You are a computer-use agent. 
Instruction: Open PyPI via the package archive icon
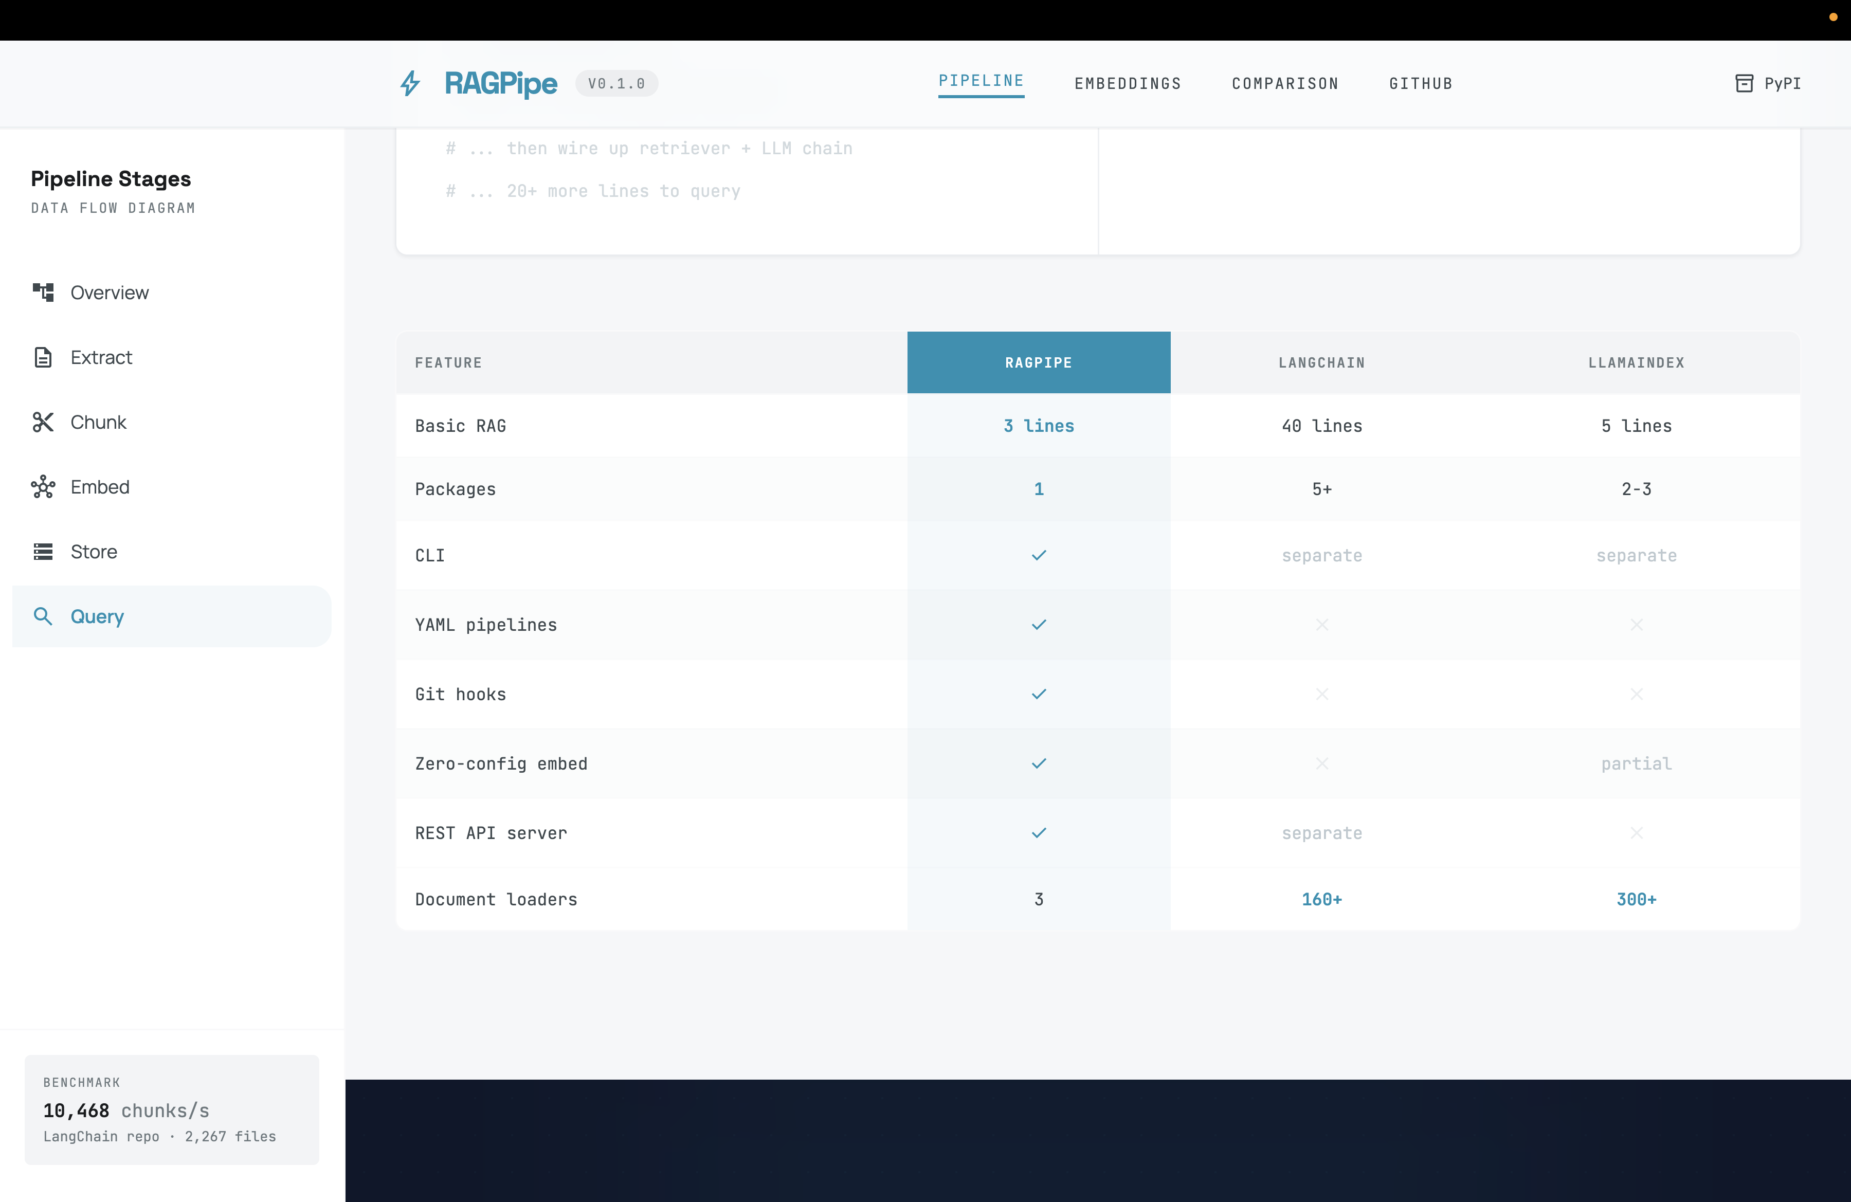[x=1745, y=82]
